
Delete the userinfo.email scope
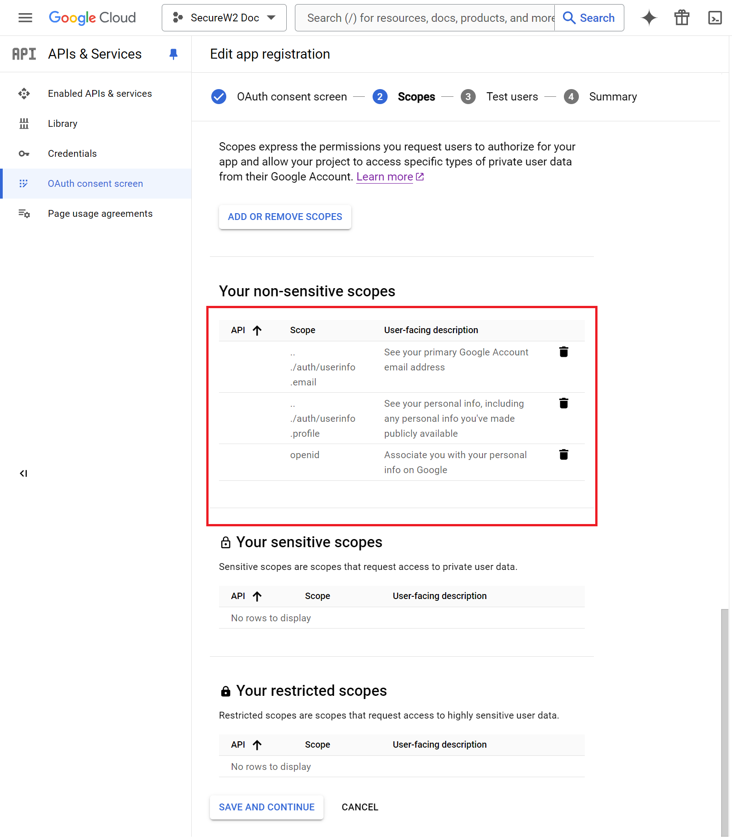click(563, 352)
